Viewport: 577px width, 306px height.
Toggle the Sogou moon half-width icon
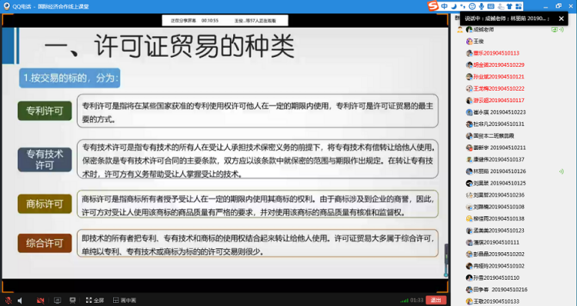pos(454,6)
